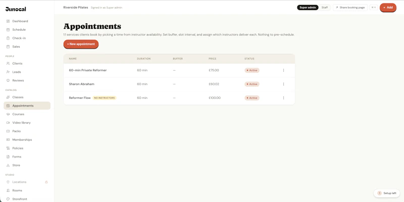The width and height of the screenshot is (404, 202).
Task: Click Riverside Pilates studio name
Action: 76,8
